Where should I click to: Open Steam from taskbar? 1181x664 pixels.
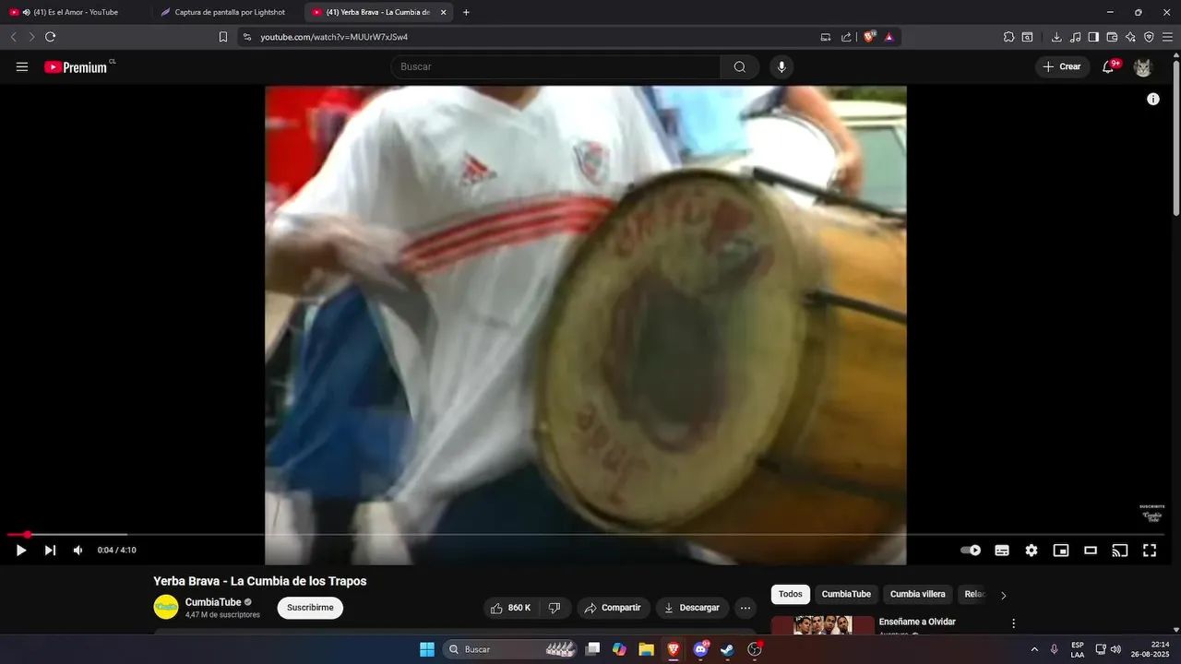(x=727, y=649)
